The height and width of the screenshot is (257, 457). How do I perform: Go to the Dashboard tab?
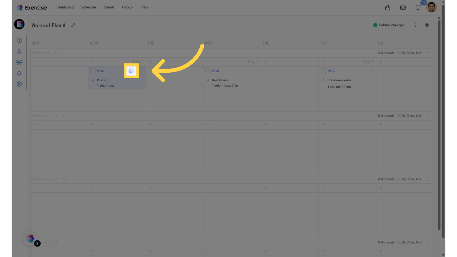click(x=65, y=7)
